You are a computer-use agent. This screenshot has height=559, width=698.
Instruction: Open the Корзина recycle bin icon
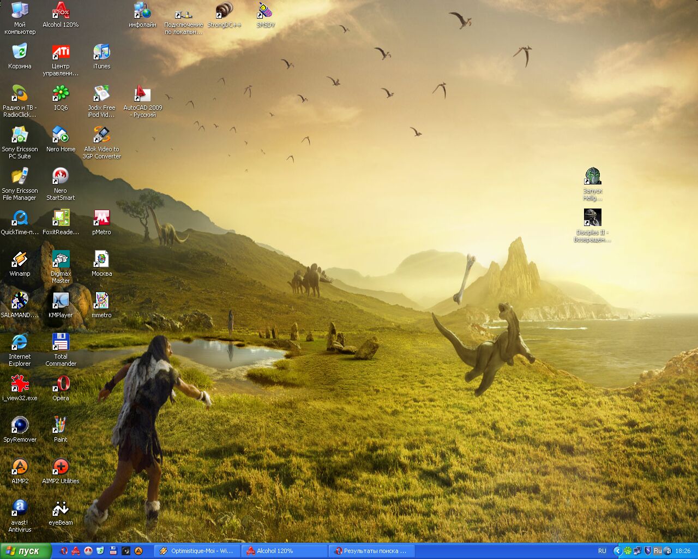[x=20, y=56]
